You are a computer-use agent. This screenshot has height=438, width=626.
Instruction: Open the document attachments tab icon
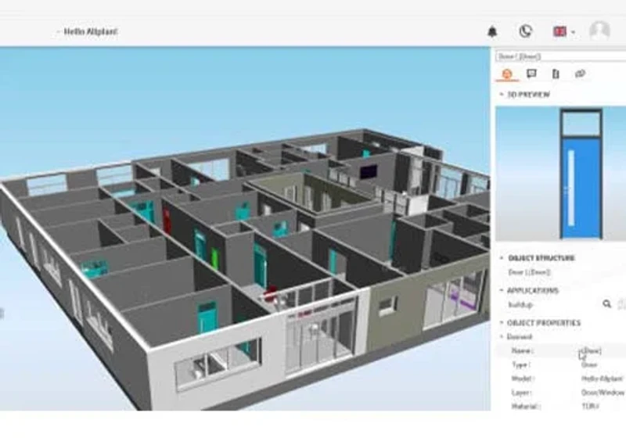(x=556, y=74)
